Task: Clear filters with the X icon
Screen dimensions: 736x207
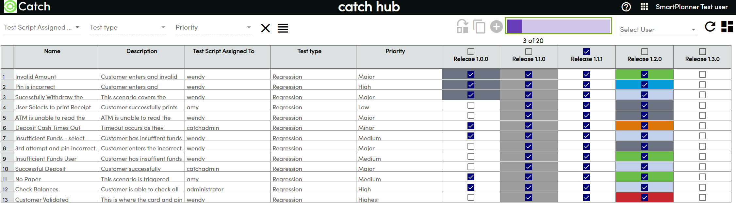Action: pyautogui.click(x=266, y=28)
